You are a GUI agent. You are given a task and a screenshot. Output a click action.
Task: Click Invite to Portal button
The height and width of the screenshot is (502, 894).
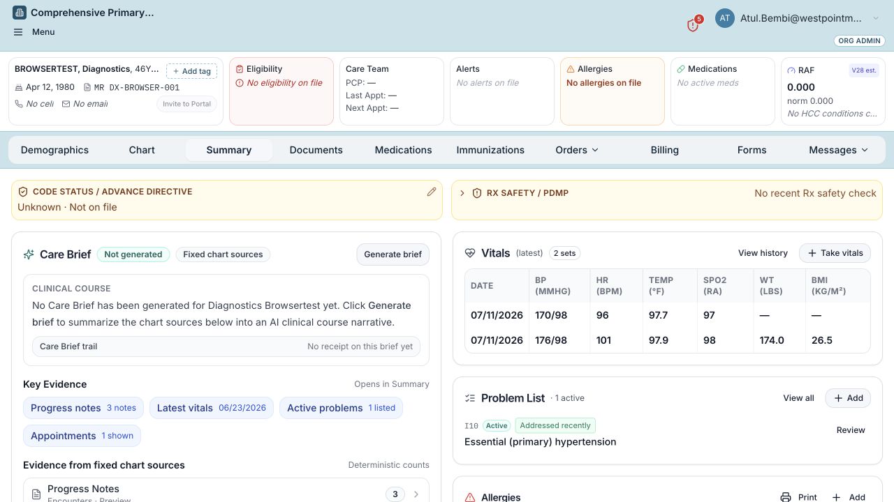[x=186, y=104]
